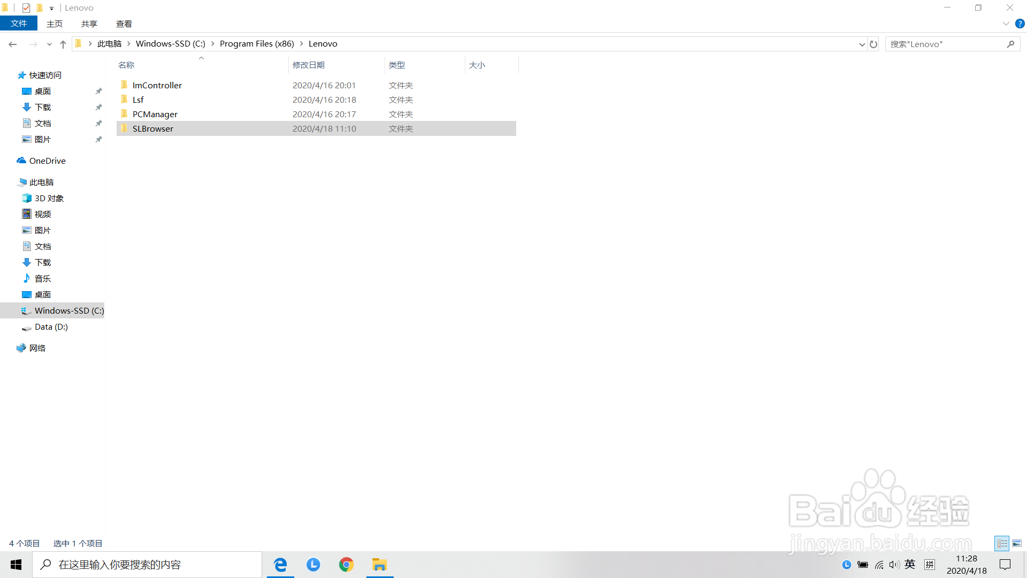Open the 文件 menu
The height and width of the screenshot is (578, 1027).
point(19,24)
